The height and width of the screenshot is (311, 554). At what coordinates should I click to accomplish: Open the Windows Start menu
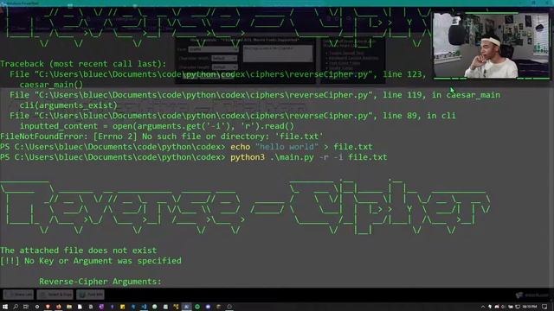(5, 307)
